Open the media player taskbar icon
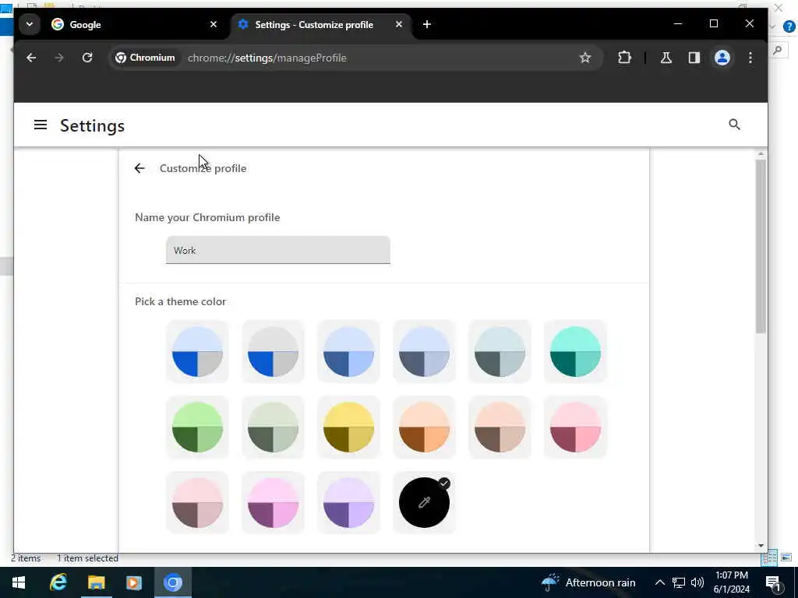Screen dimensions: 798x598 134,582
